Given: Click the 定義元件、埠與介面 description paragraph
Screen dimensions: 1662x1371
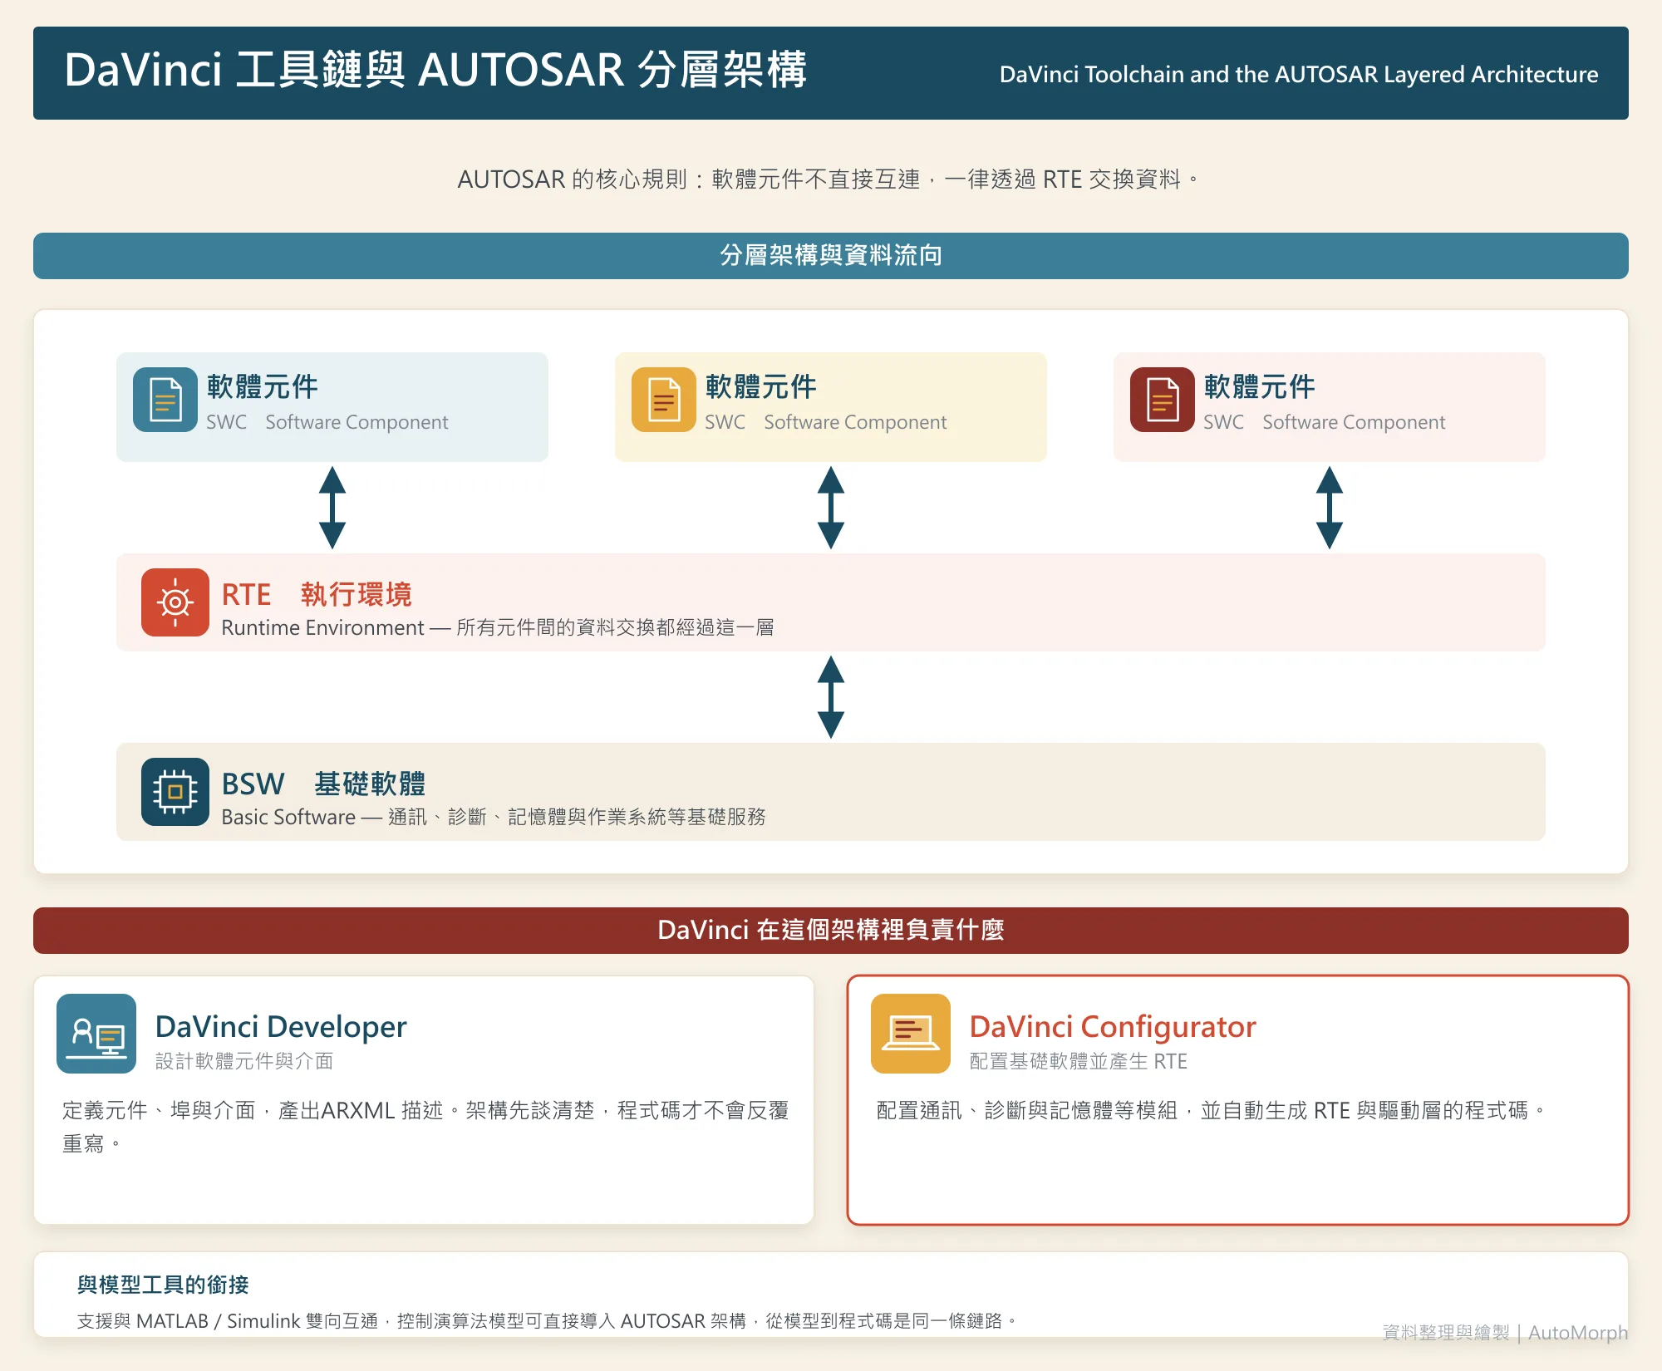Looking at the screenshot, I should pos(425,1127).
